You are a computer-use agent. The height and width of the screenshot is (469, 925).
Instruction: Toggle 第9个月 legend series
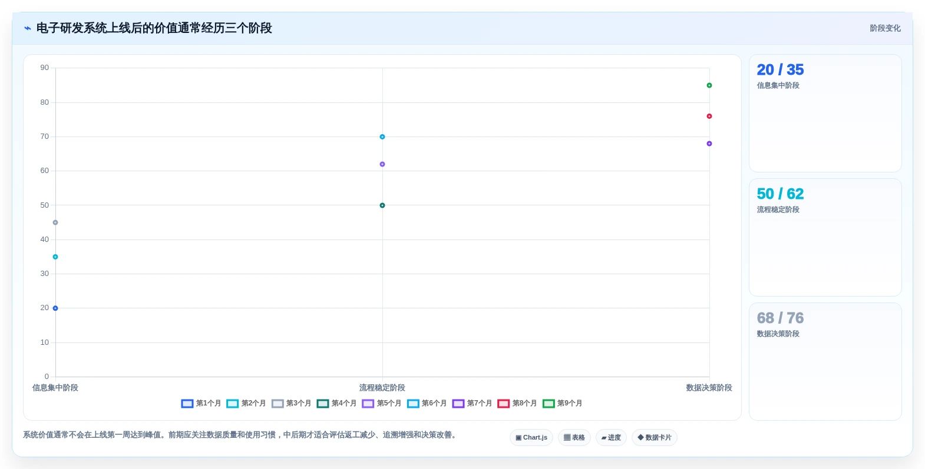click(x=562, y=403)
